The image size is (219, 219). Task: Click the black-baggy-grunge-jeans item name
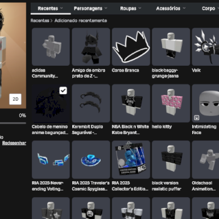[x=165, y=73]
